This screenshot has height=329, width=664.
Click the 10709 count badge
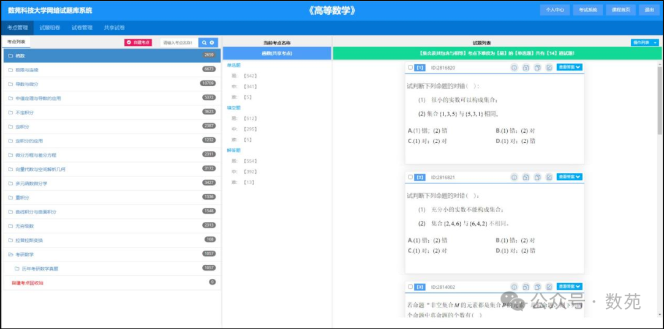click(x=208, y=83)
